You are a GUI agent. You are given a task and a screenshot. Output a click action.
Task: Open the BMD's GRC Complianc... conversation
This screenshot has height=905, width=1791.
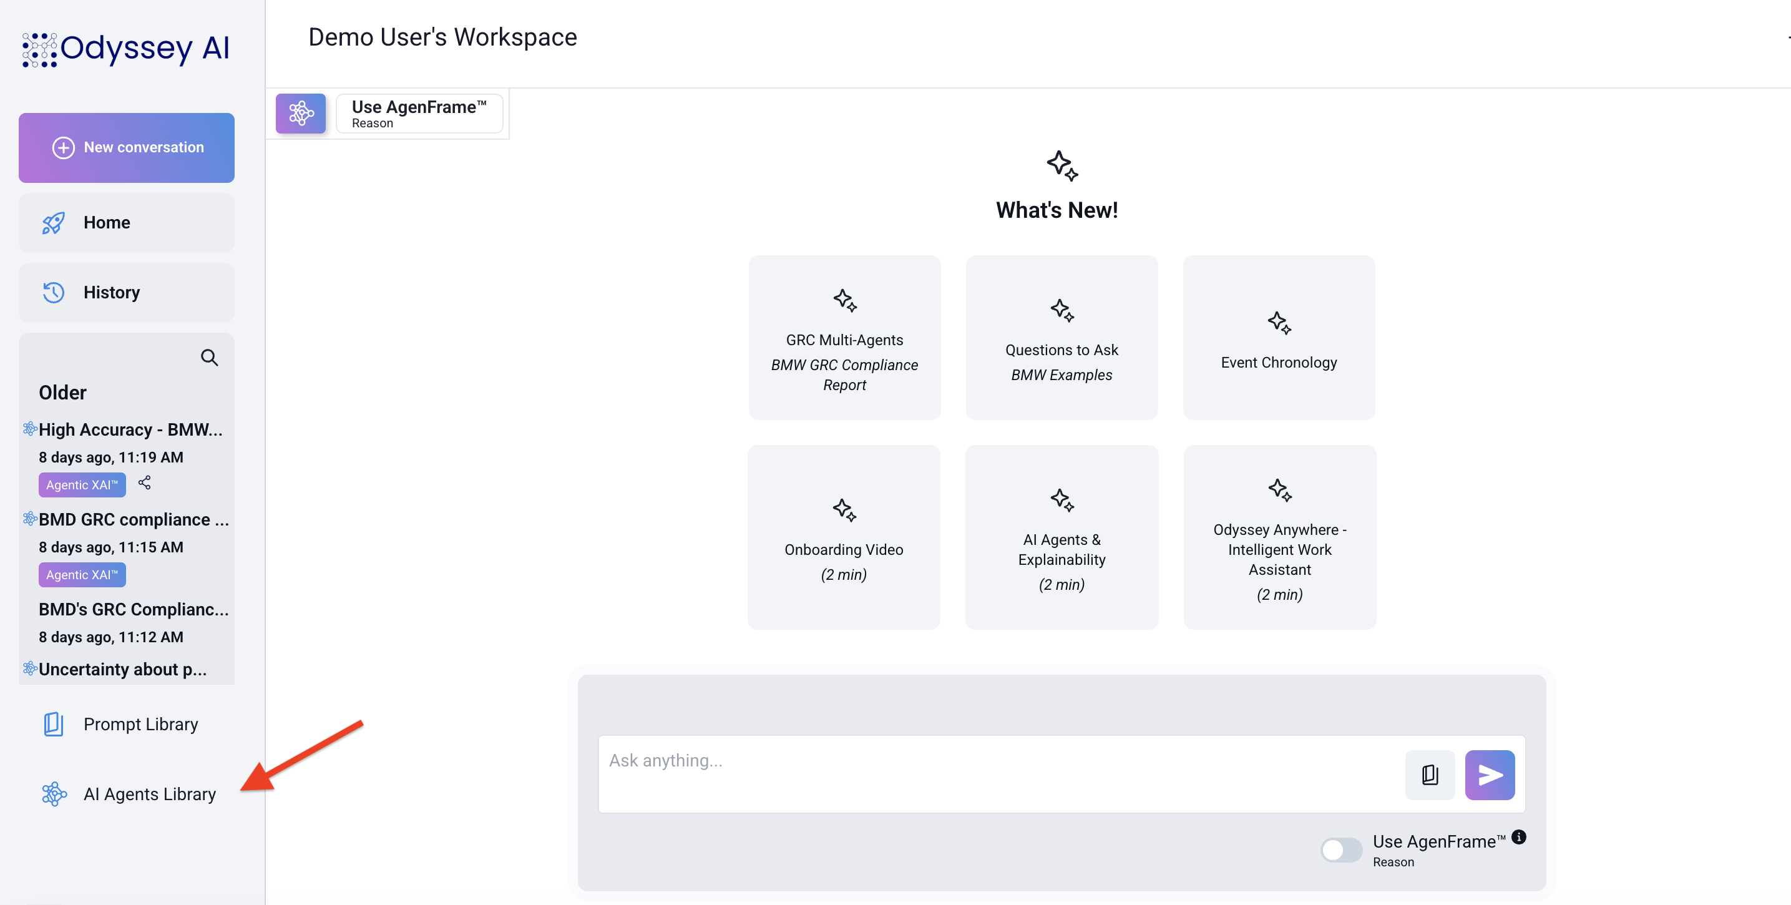coord(134,609)
